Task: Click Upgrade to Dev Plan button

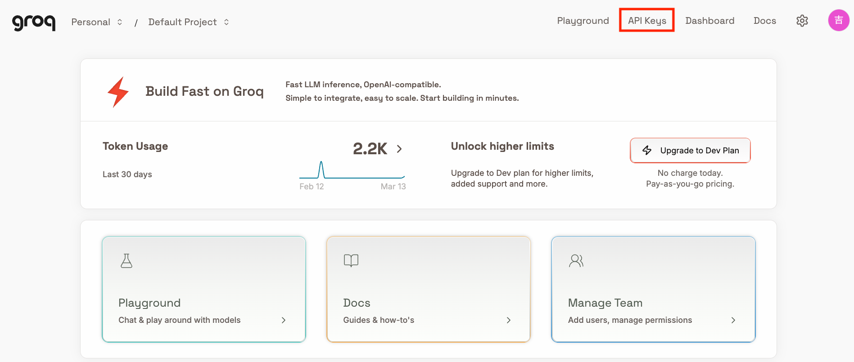Action: [690, 150]
